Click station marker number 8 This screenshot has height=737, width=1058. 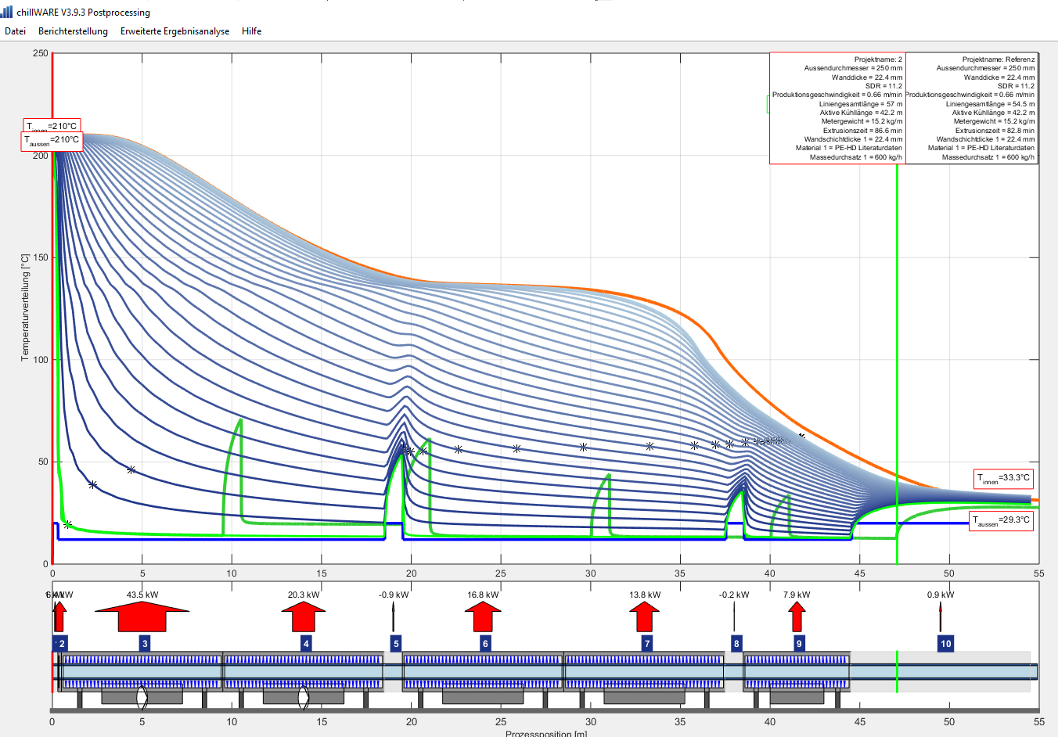pyautogui.click(x=736, y=644)
